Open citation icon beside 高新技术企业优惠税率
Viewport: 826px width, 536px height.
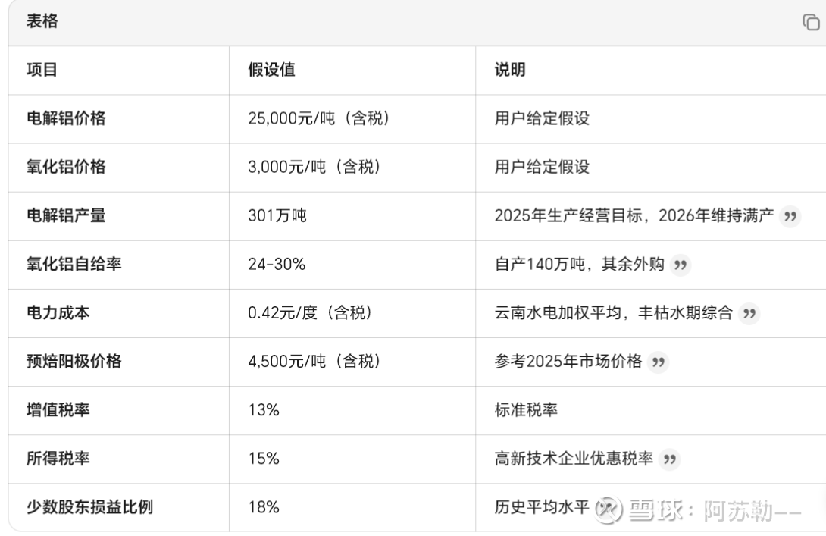669,459
